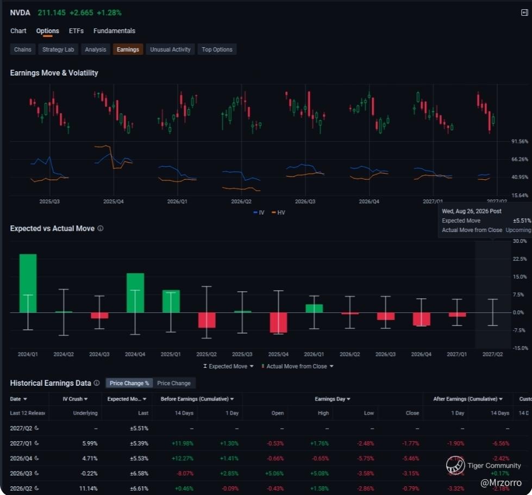Image resolution: width=532 pixels, height=495 pixels.
Task: Open Actual Move from Close dropdown
Action: (x=298, y=366)
